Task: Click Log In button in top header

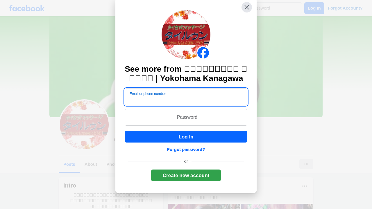Action: pos(314,8)
